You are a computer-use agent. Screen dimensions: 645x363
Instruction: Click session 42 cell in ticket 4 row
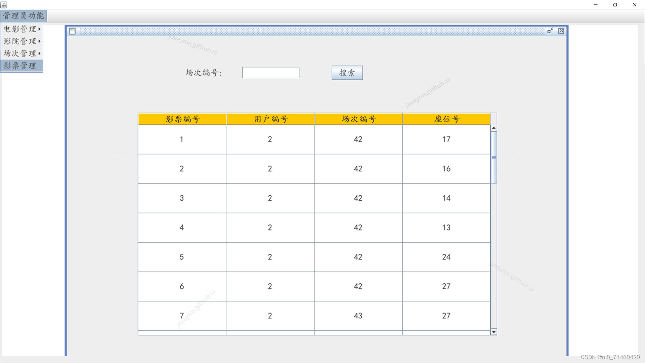click(358, 228)
